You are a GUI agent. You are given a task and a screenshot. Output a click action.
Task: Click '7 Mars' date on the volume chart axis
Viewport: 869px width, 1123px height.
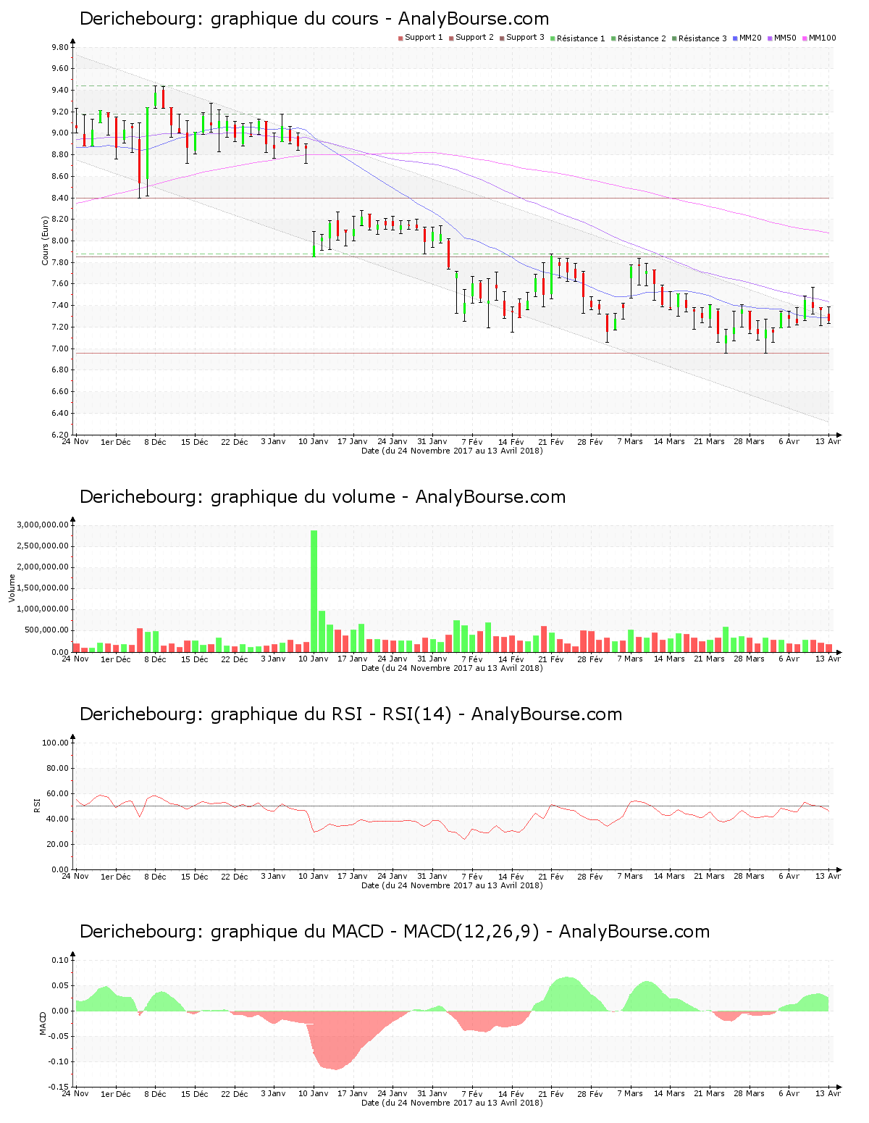click(x=630, y=659)
